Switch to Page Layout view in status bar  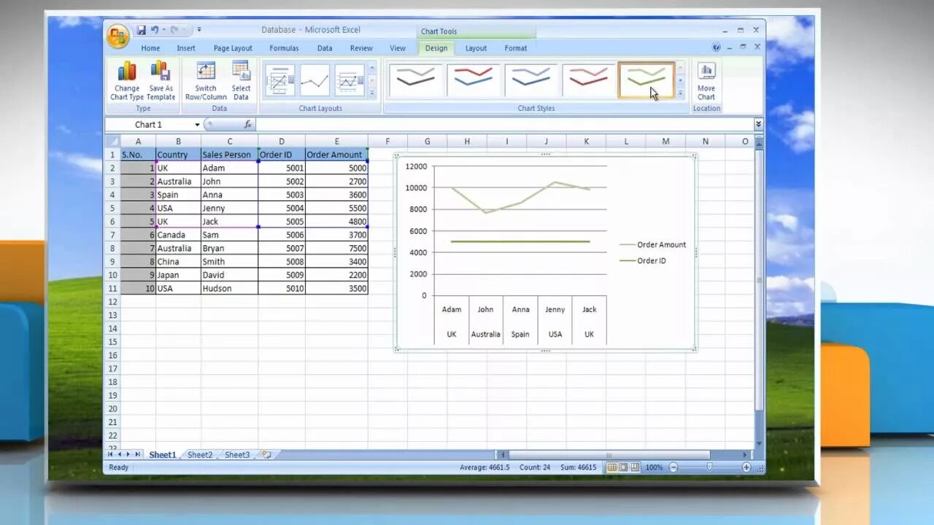point(623,467)
